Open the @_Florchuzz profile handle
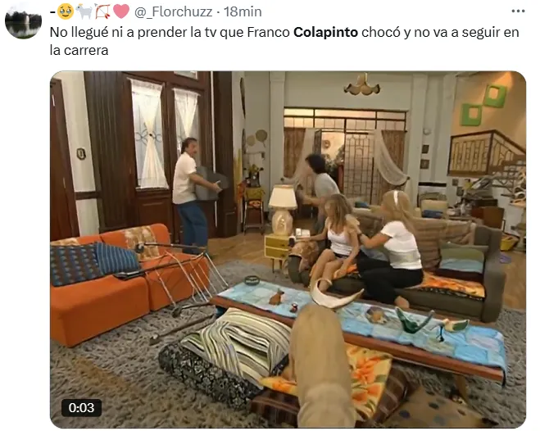Image resolution: width=540 pixels, height=431 pixels. [173, 11]
